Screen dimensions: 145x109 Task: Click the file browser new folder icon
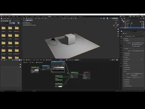[x=10, y=21]
